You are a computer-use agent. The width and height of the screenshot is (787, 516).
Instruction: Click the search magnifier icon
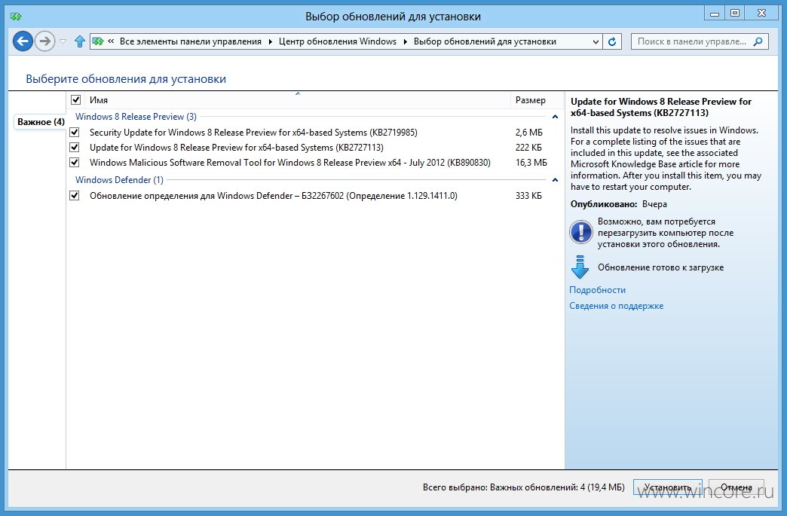click(x=758, y=41)
